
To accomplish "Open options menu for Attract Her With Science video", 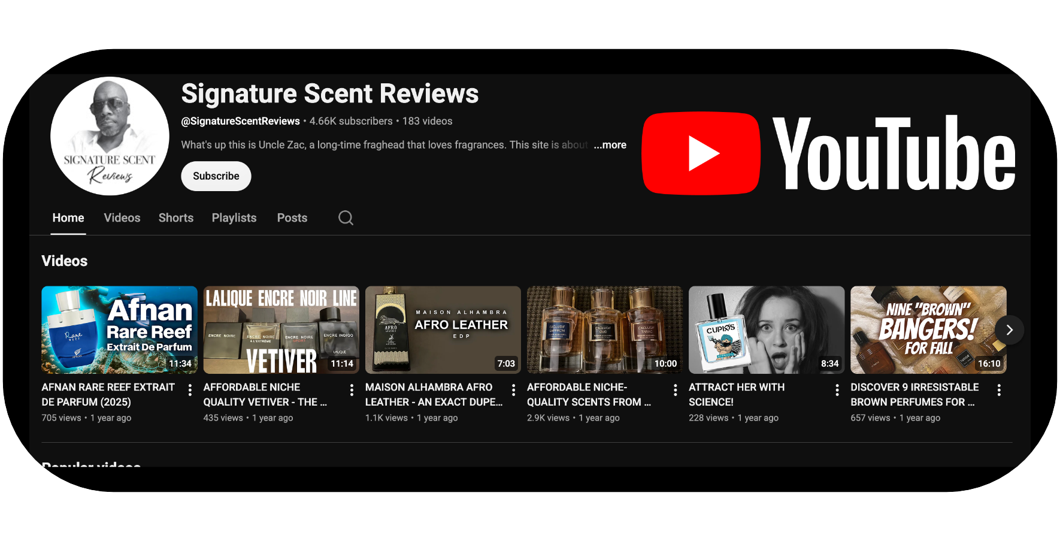I will pyautogui.click(x=837, y=390).
